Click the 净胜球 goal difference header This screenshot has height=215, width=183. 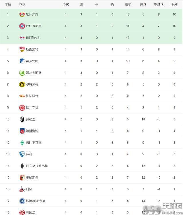(159, 4)
